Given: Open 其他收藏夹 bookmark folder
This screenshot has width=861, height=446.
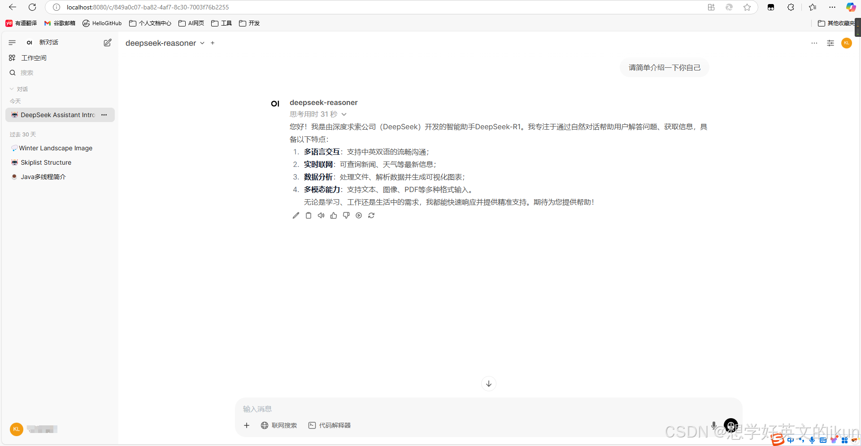Looking at the screenshot, I should click(836, 23).
